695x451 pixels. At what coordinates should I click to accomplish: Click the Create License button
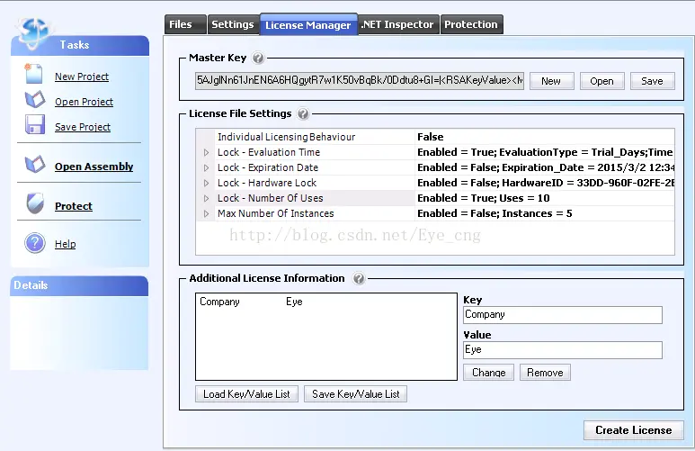[633, 429]
